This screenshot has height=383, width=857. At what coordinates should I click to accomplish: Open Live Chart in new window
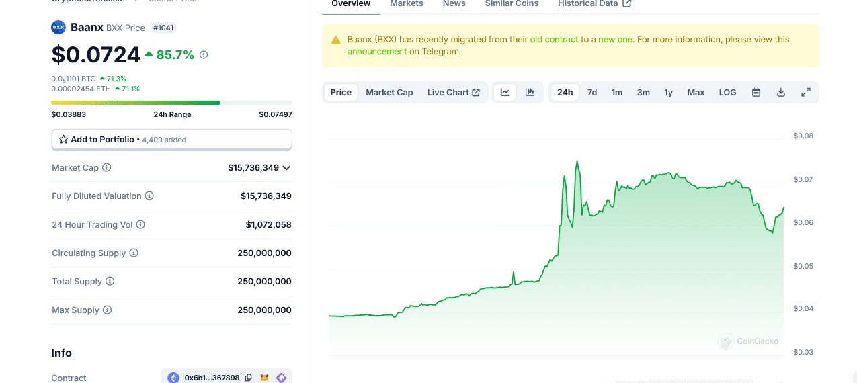(x=454, y=92)
